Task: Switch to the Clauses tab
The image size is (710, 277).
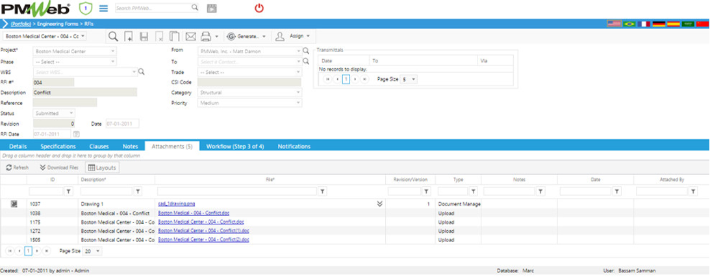Action: (99, 147)
